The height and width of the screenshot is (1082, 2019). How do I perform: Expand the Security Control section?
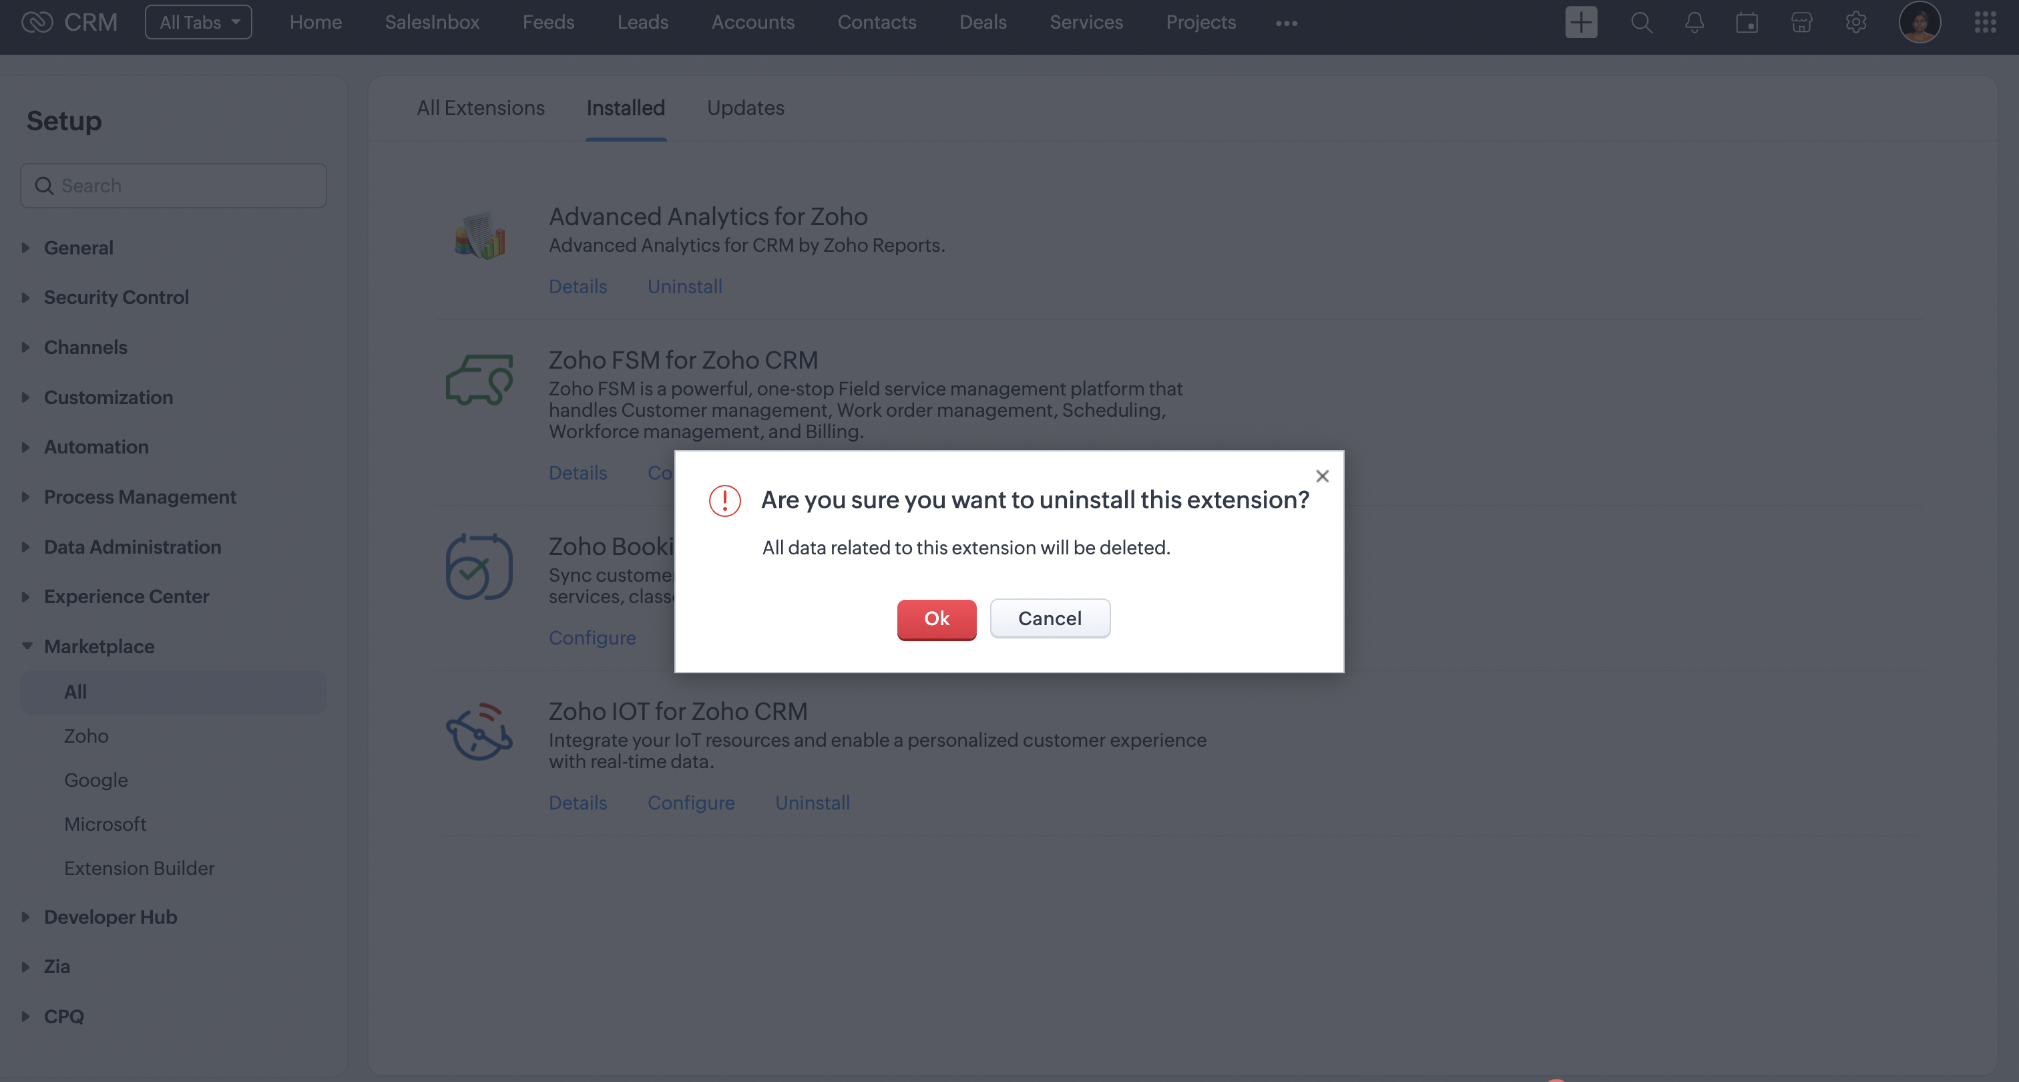point(116,297)
